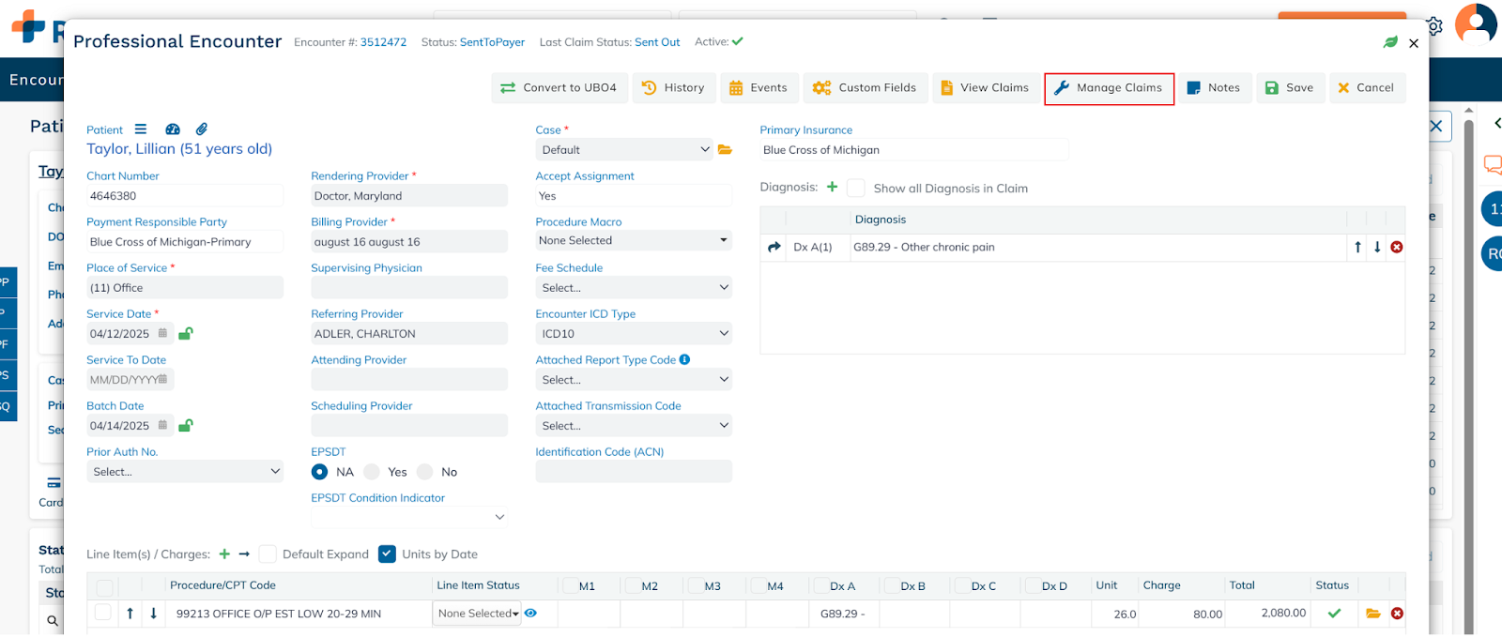Move diagnosis G89.29 down with arrow
The height and width of the screenshot is (637, 1502).
click(1377, 248)
